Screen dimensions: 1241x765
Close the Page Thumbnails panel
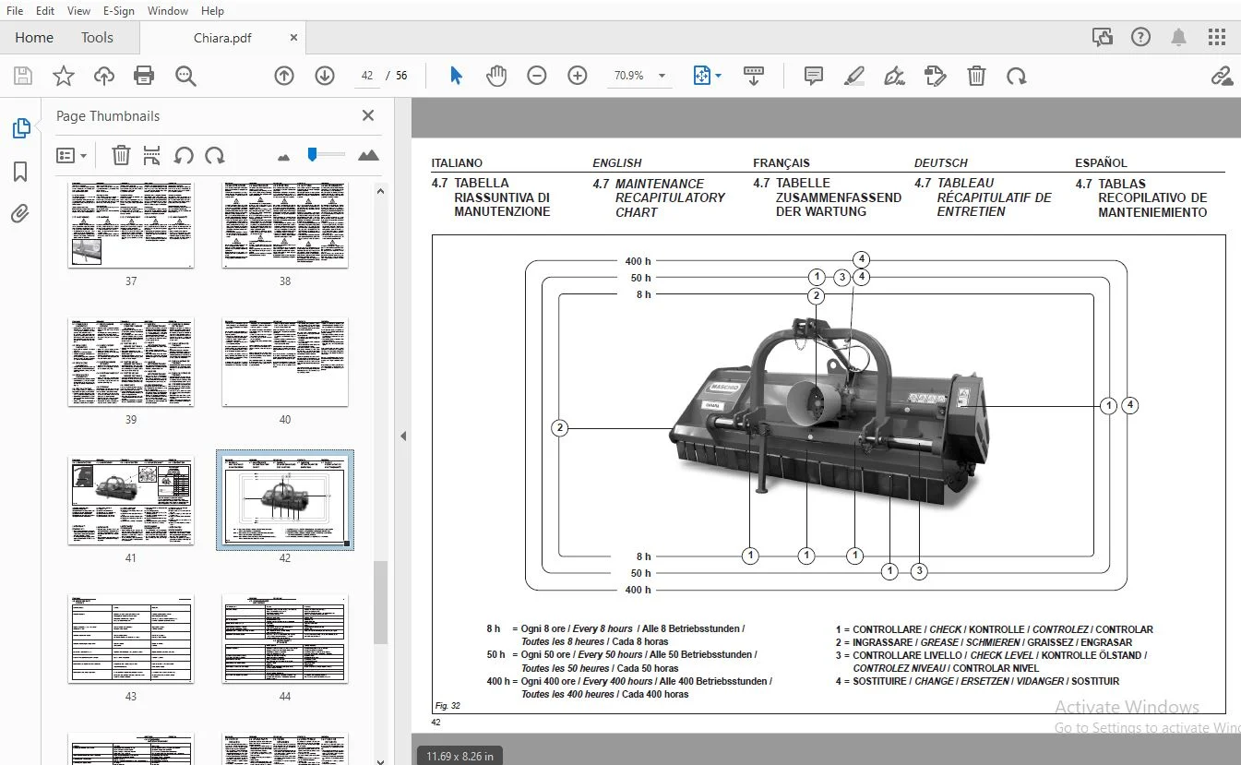click(x=368, y=115)
